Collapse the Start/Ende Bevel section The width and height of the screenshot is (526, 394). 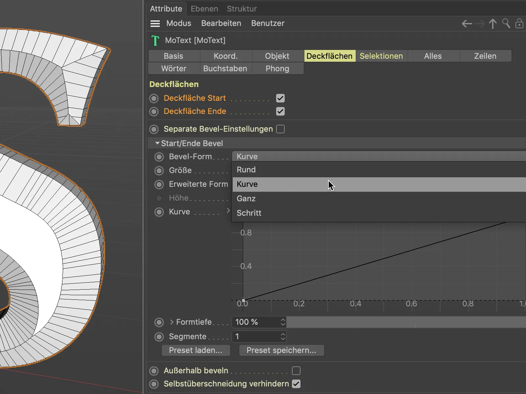click(x=157, y=143)
